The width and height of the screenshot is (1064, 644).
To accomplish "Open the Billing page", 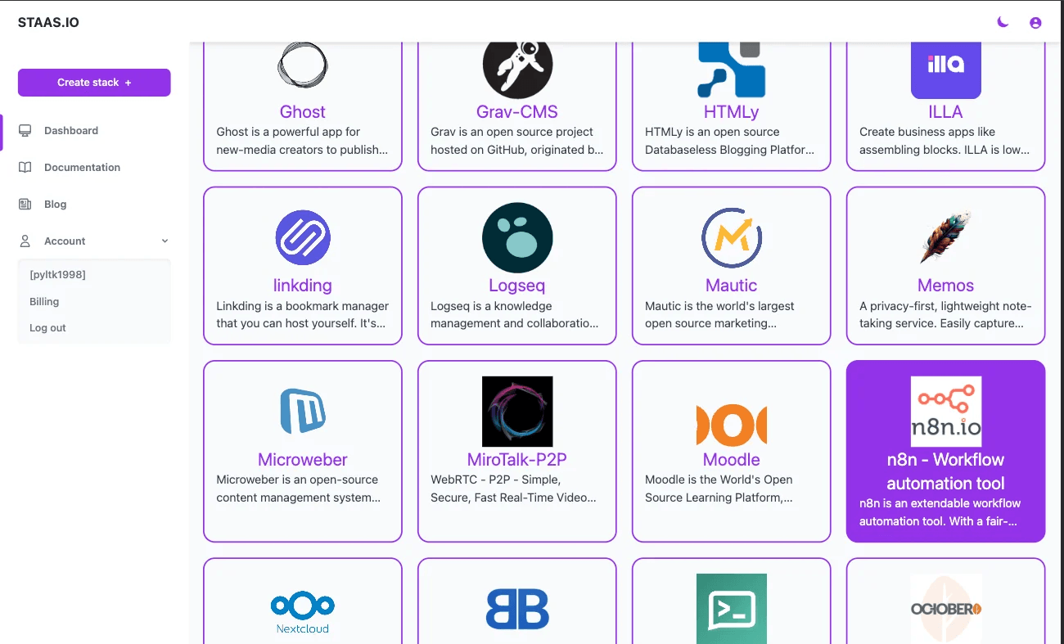I will click(44, 302).
